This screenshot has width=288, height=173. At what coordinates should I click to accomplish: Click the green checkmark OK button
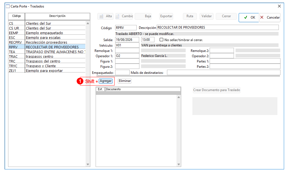(x=249, y=17)
